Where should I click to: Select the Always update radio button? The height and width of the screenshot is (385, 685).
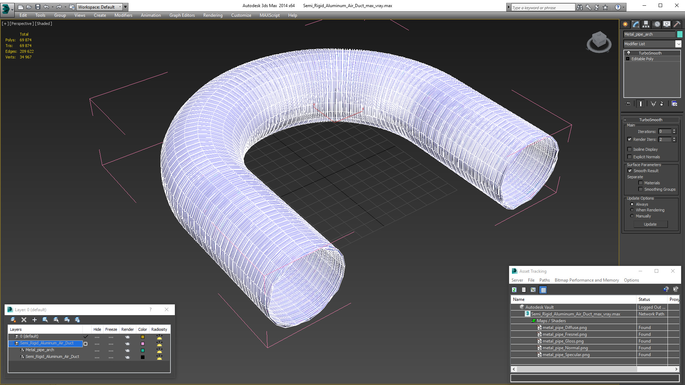pyautogui.click(x=632, y=204)
